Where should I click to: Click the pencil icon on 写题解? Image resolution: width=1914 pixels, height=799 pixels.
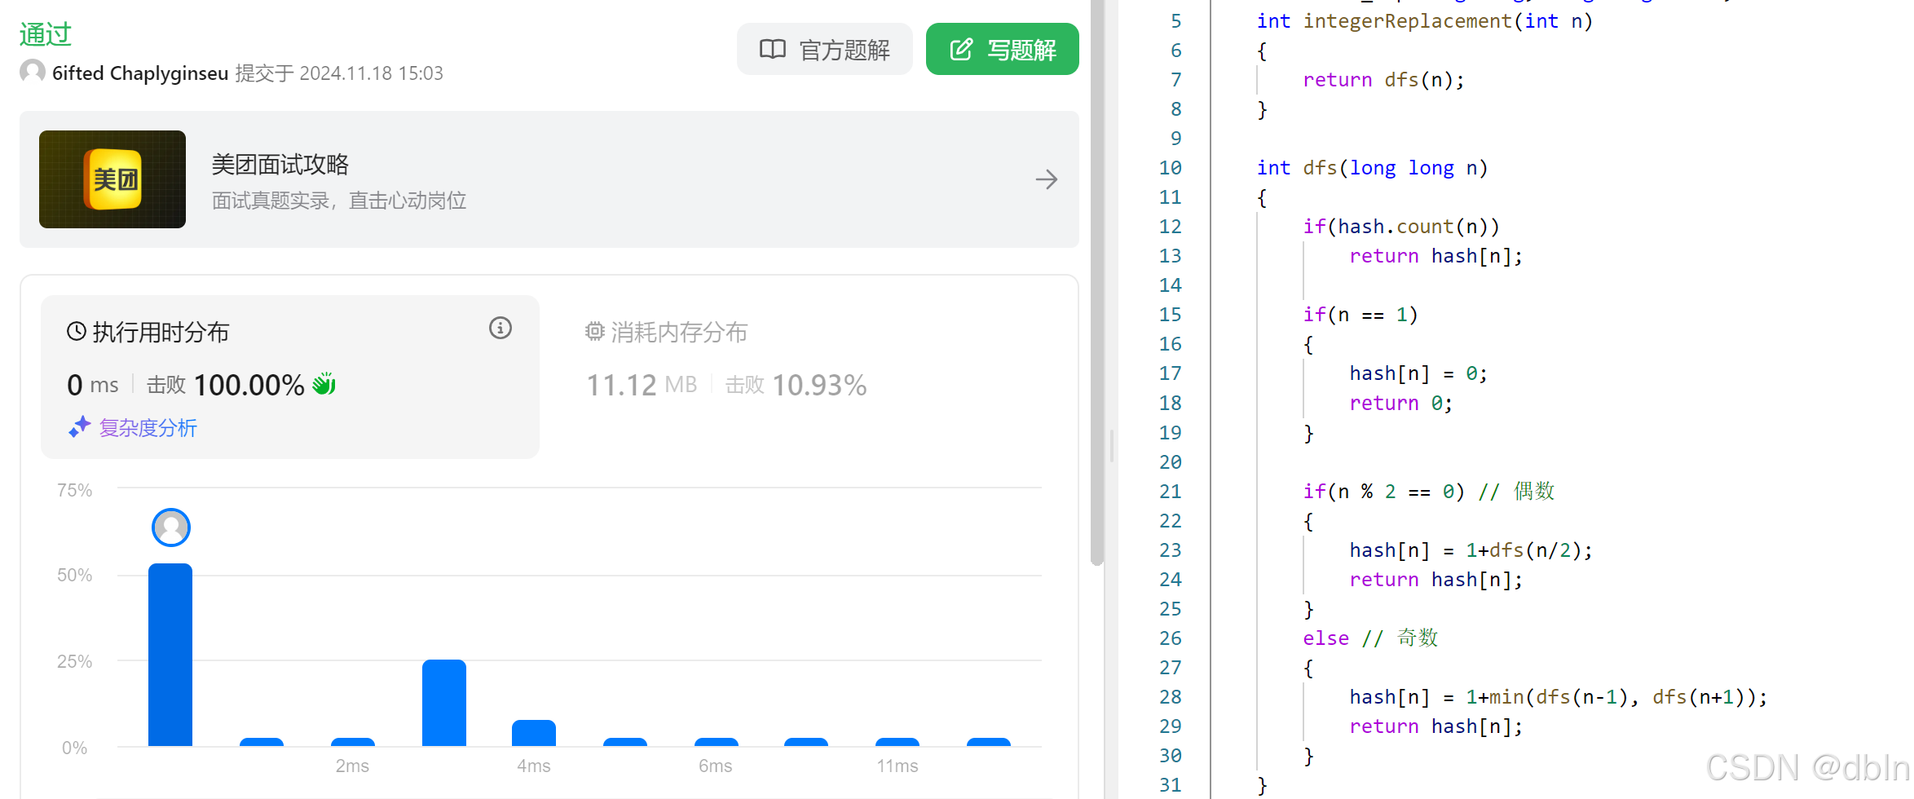(x=961, y=49)
